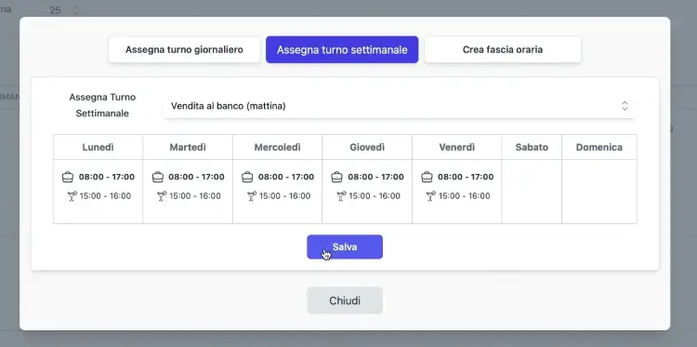This screenshot has height=347, width=697.
Task: Switch to Assegna turno giornaliero tab
Action: click(184, 49)
